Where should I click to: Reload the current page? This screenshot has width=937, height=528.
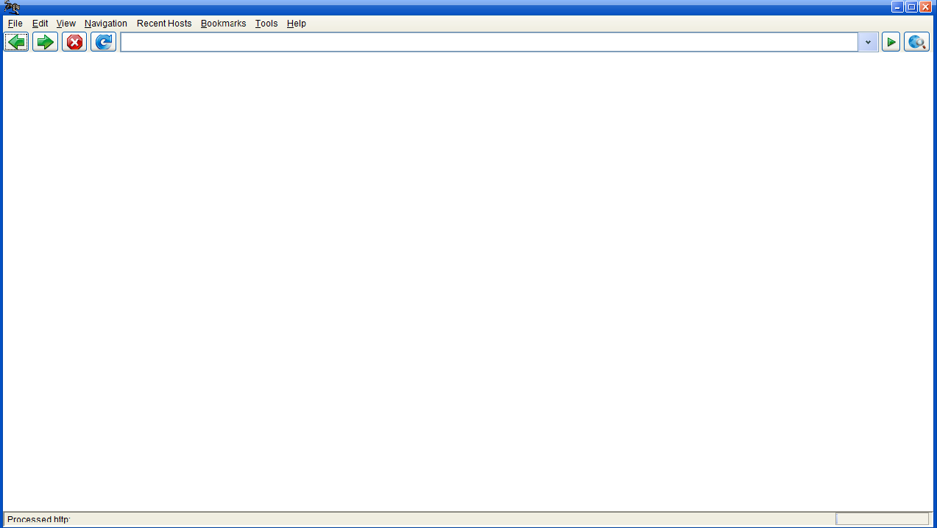tap(102, 41)
